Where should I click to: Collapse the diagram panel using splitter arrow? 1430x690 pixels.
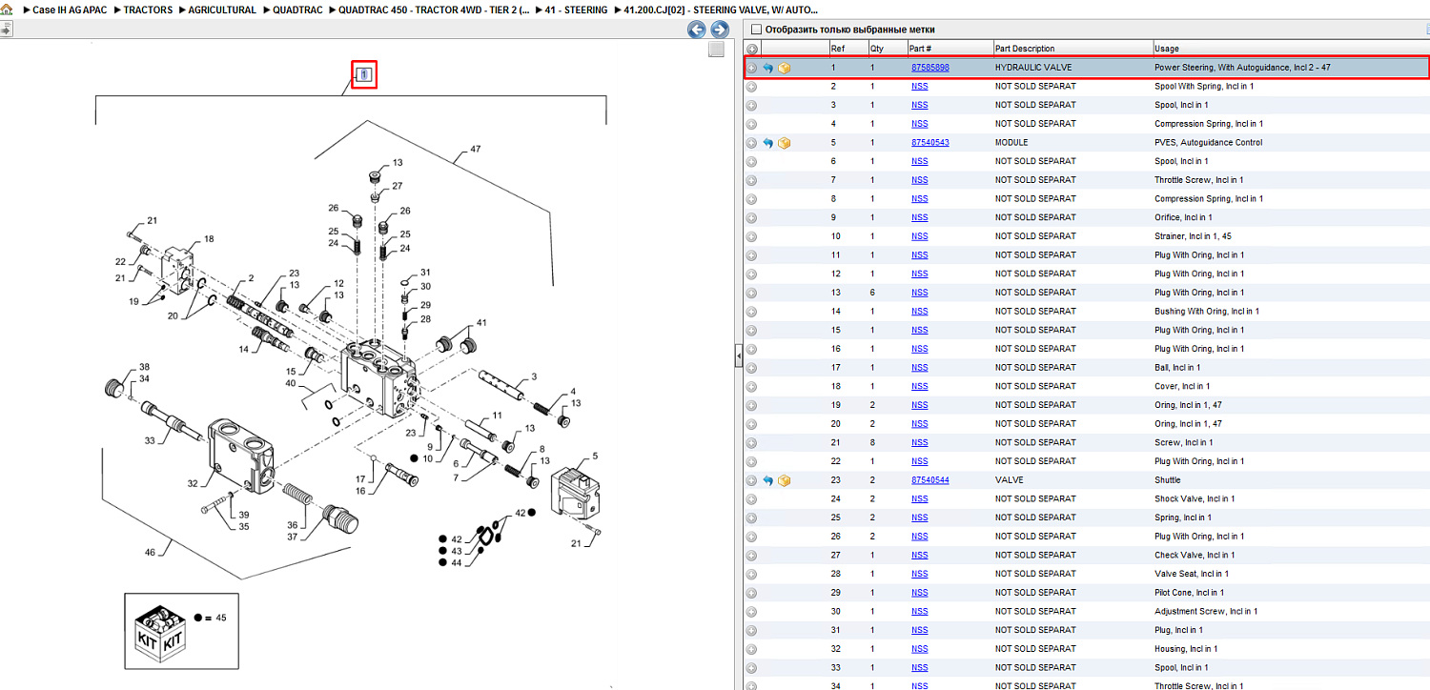pyautogui.click(x=739, y=356)
